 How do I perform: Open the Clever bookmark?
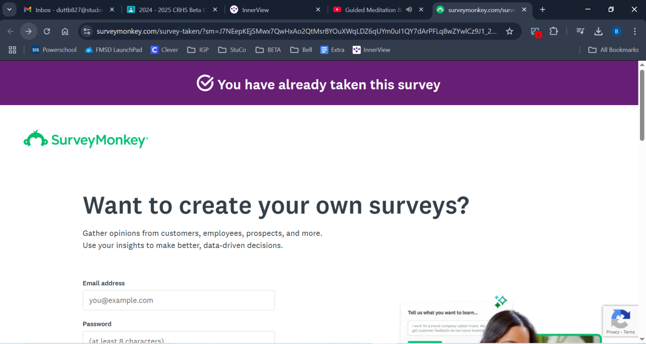[x=165, y=50]
